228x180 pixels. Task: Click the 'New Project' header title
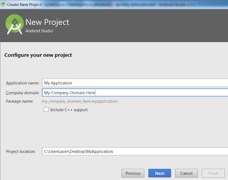coord(47,22)
